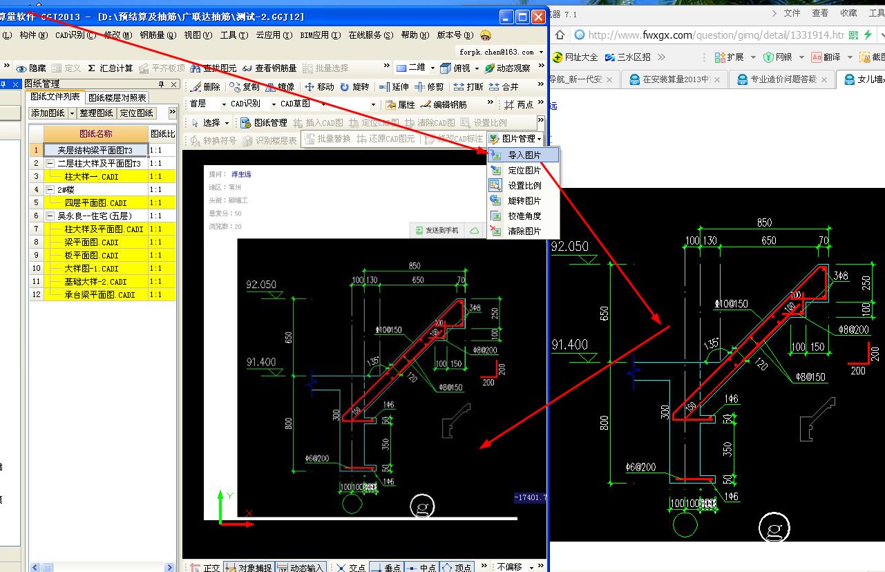Click the 添加图纸 button
Screen dimensions: 885x572
[x=48, y=113]
